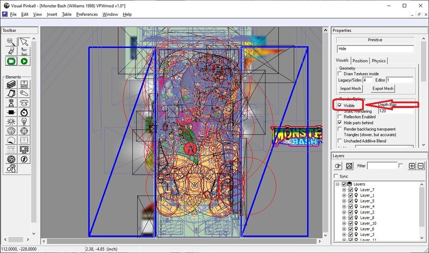
Task: Select the Textbox element tool
Action: (x=24, y=140)
